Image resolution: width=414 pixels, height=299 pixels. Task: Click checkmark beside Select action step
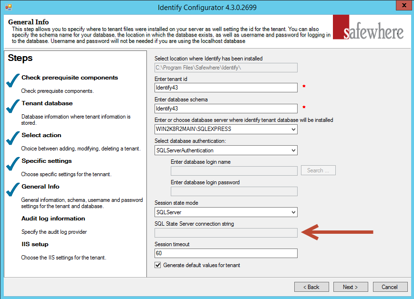pos(13,138)
